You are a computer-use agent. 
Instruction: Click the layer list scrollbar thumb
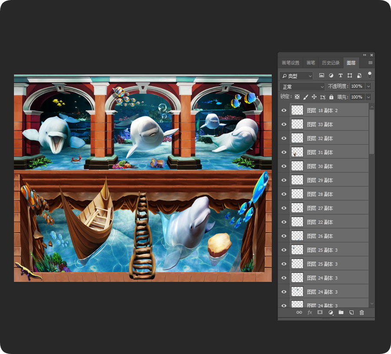click(372, 132)
